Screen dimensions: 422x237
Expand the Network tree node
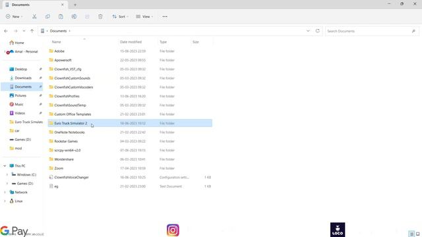pos(5,192)
